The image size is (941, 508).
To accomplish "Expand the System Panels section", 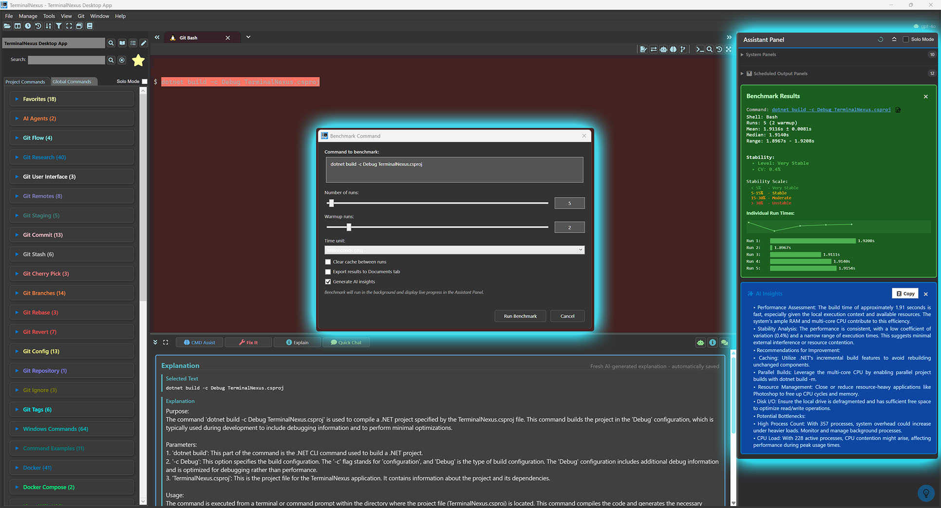I will pyautogui.click(x=760, y=54).
